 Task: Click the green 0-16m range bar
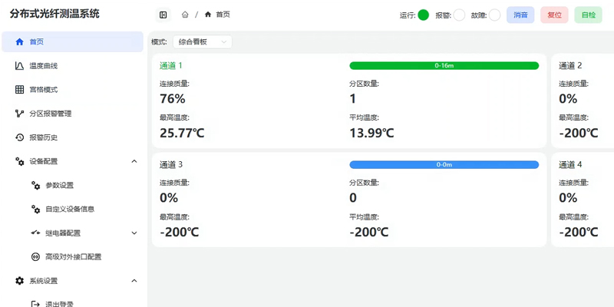coord(444,66)
